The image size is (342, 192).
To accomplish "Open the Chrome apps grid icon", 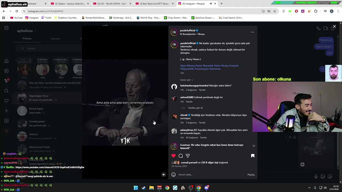I will 3,18.
